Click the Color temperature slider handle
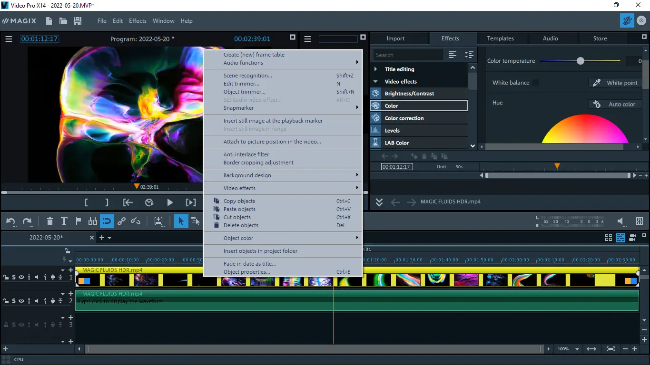650x365 pixels. click(580, 61)
